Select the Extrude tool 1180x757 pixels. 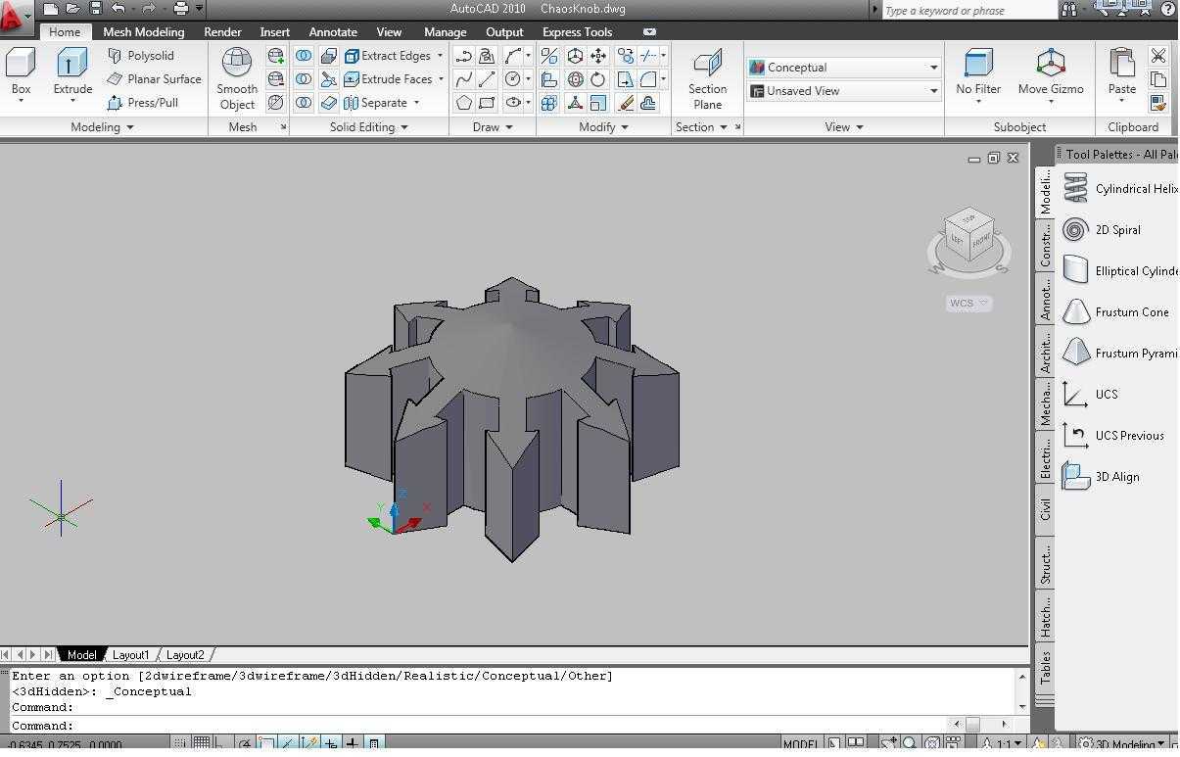tap(72, 73)
